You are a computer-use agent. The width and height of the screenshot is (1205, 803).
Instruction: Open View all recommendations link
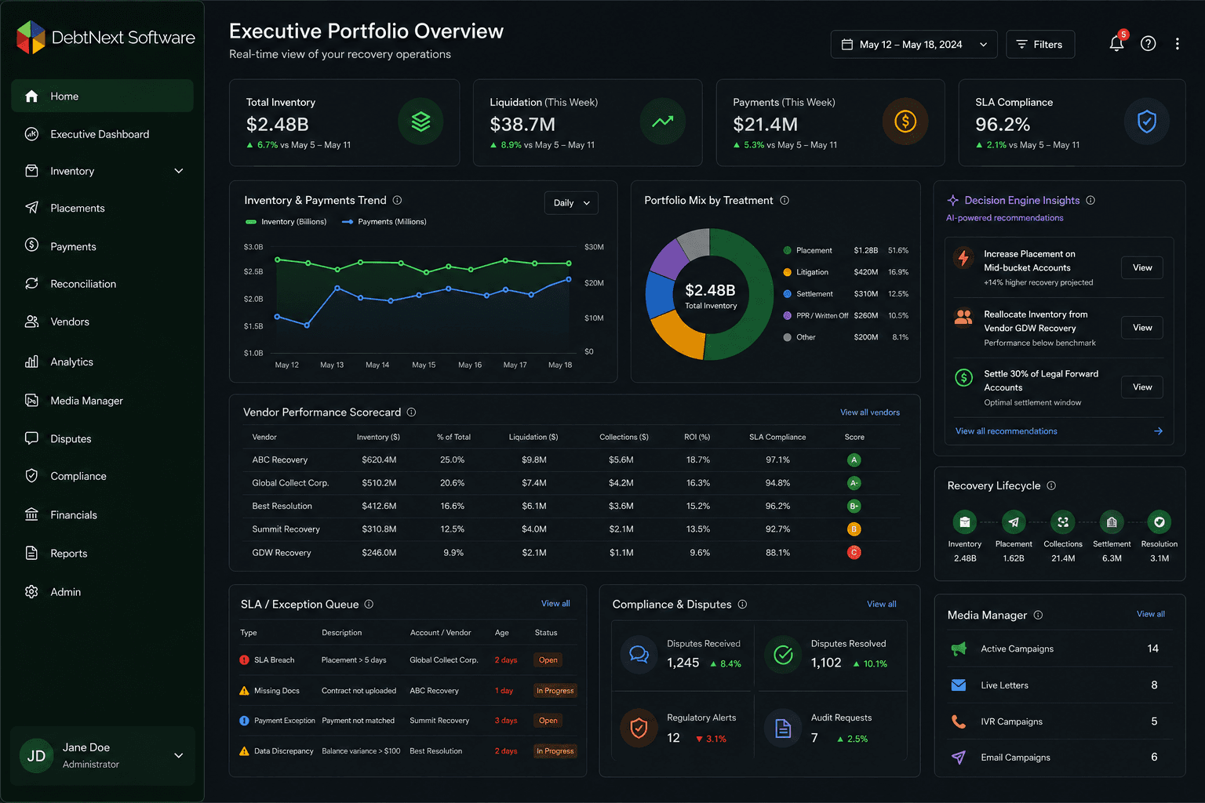tap(1006, 431)
